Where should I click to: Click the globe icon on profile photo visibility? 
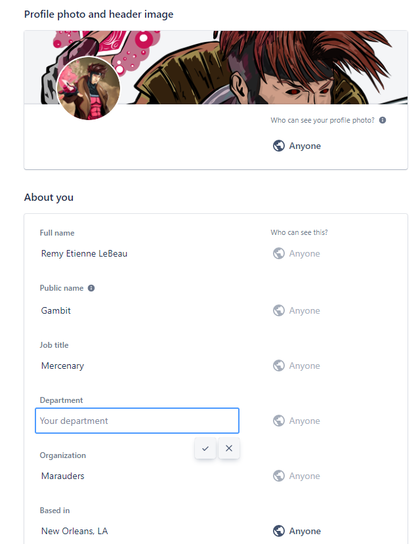point(278,145)
